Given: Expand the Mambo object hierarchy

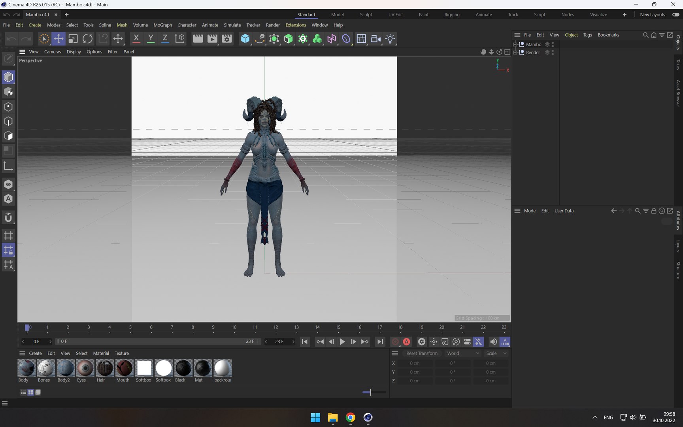Looking at the screenshot, I should (x=515, y=44).
